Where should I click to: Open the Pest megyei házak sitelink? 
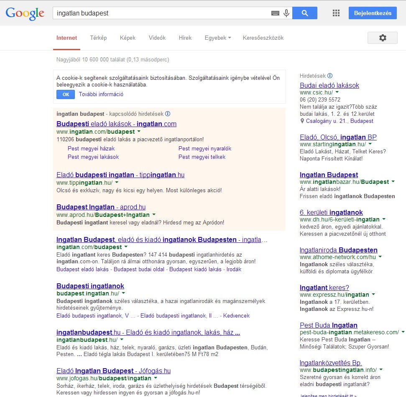click(91, 148)
